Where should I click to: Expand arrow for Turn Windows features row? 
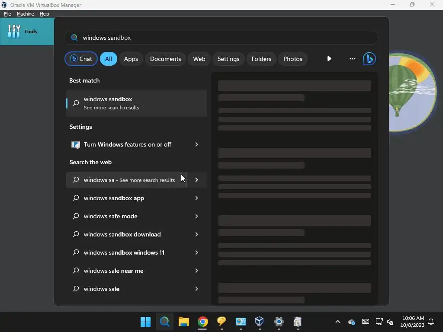click(x=197, y=144)
